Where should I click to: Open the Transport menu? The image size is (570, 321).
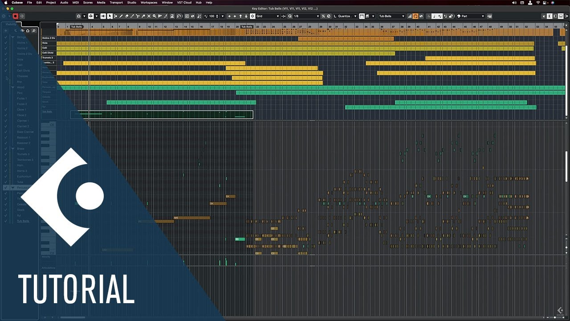[x=116, y=2]
